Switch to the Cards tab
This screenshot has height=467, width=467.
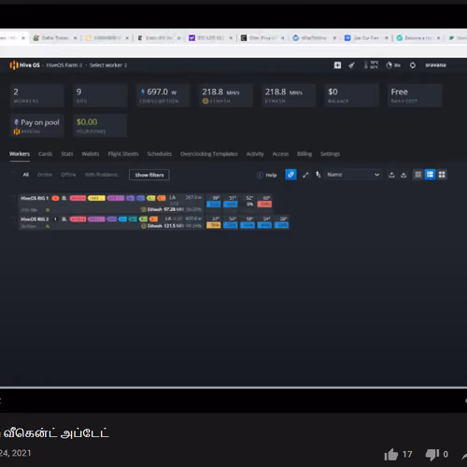45,154
